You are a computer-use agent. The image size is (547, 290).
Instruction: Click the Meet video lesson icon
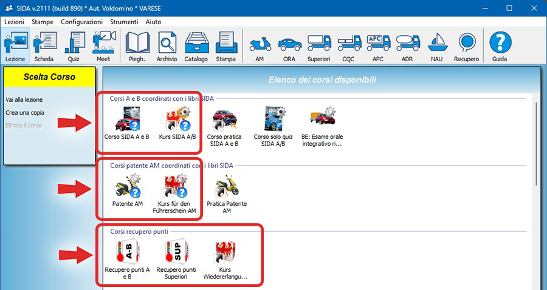click(104, 47)
